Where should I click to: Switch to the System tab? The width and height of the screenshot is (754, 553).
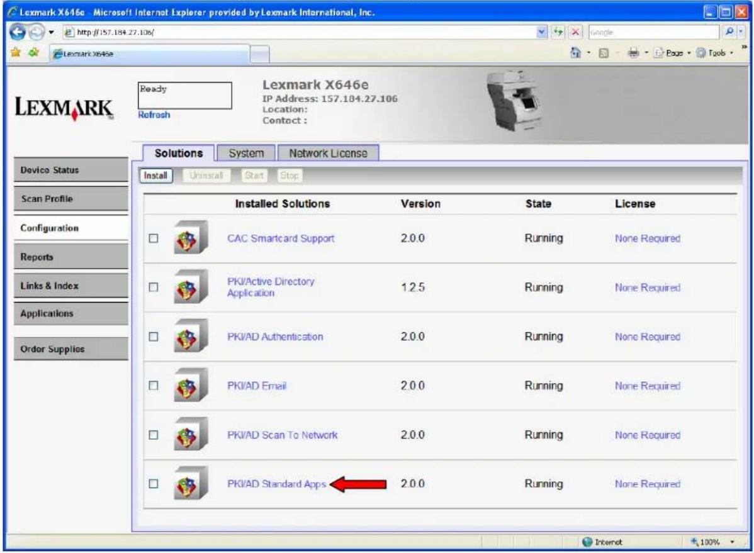(x=246, y=154)
